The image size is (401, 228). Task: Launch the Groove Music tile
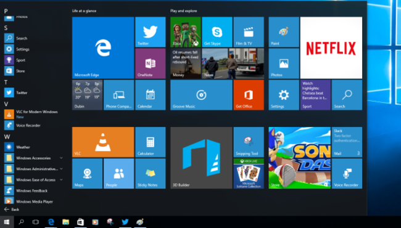(x=202, y=95)
